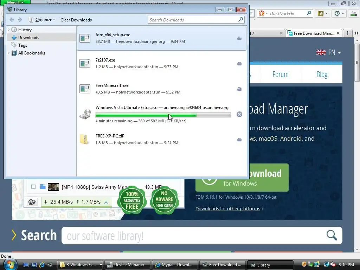Switch to Device Manager in taskbar
The width and height of the screenshot is (360, 270).
coord(127,265)
